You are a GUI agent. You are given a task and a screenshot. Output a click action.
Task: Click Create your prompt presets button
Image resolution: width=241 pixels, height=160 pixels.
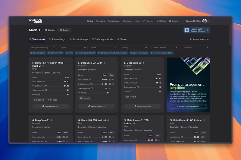188,107
